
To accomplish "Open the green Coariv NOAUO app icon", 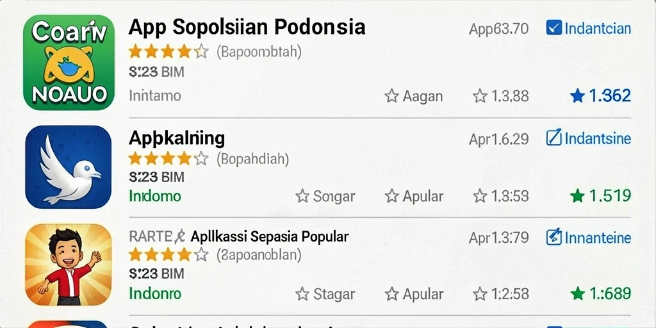I will (69, 63).
